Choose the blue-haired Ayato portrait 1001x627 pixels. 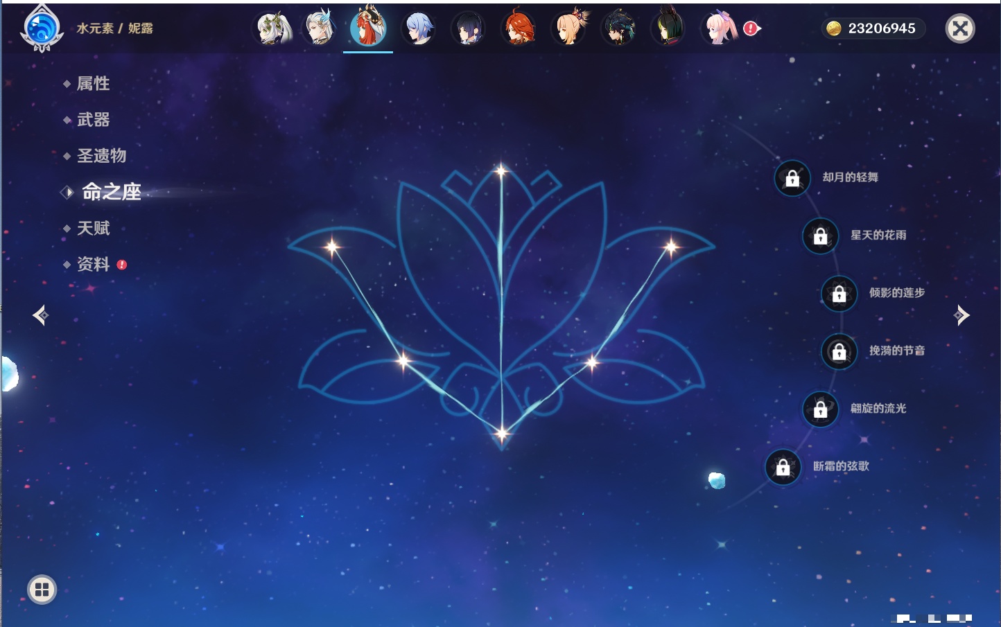(x=419, y=28)
